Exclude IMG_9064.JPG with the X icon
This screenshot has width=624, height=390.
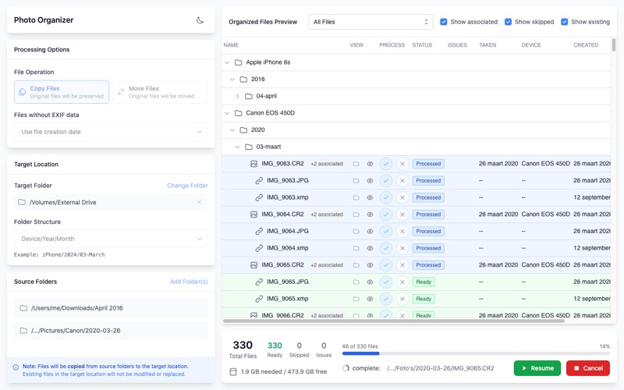(402, 231)
